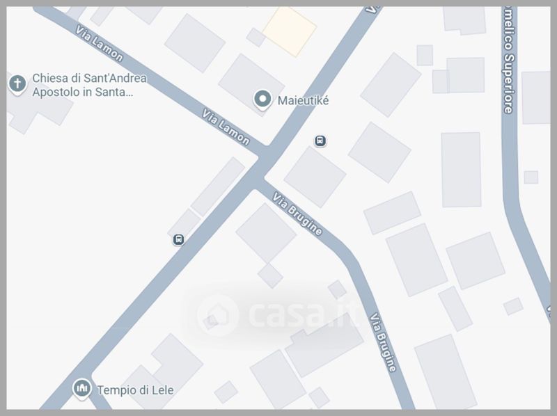Viewport: 557px width, 416px height.
Task: Click the Comelico Superiore street label
Action: click(509, 61)
